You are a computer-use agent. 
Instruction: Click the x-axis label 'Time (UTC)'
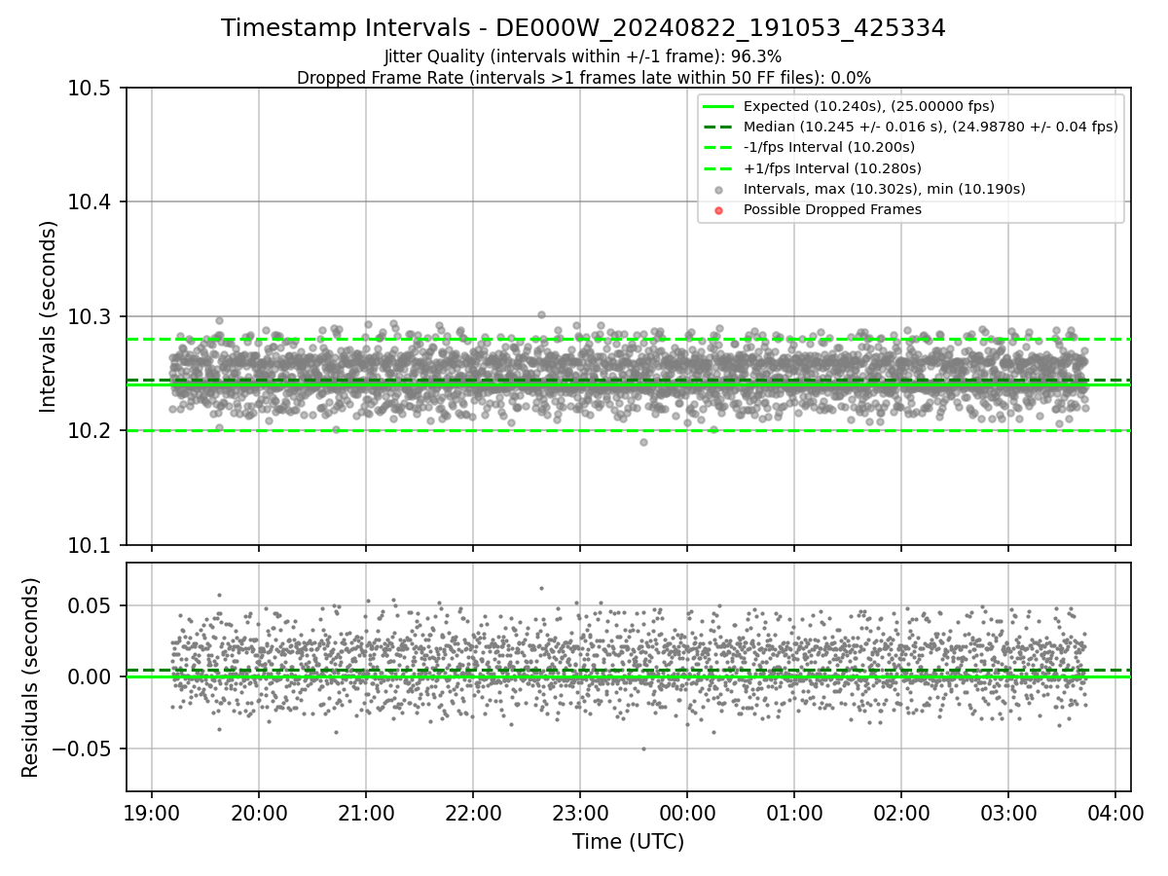(x=628, y=842)
